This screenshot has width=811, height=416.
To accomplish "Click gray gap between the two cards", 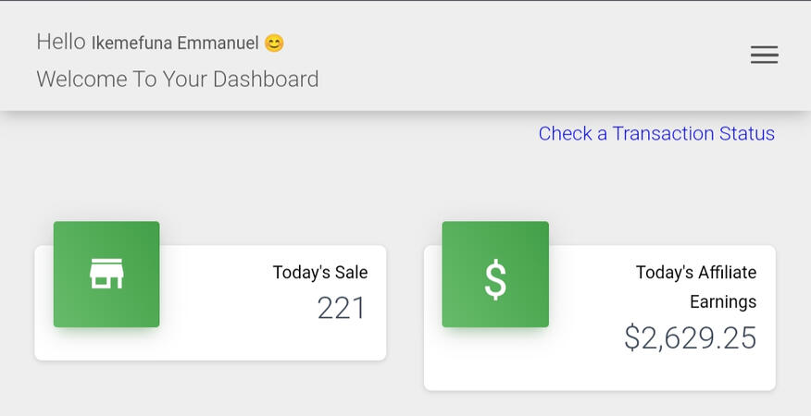I will click(x=405, y=305).
